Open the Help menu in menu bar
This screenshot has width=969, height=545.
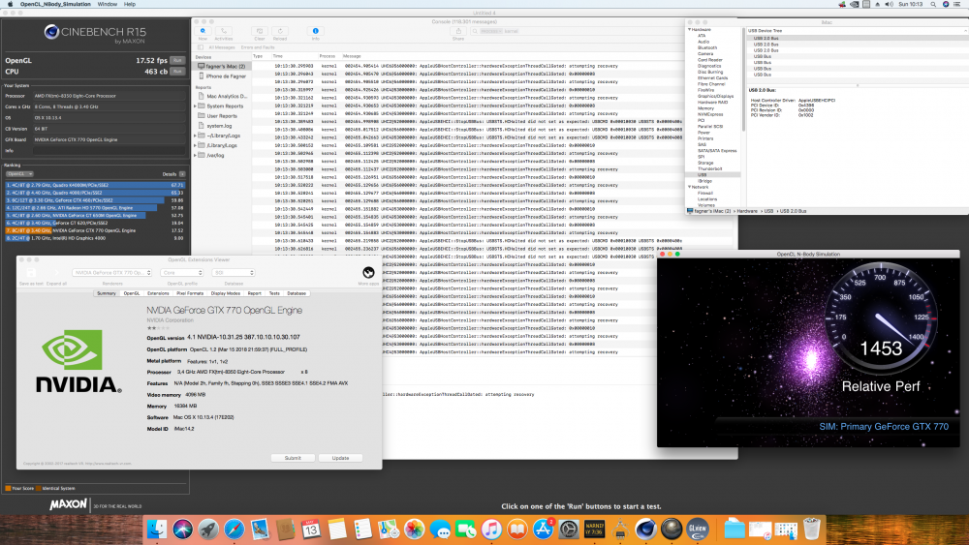coord(130,4)
